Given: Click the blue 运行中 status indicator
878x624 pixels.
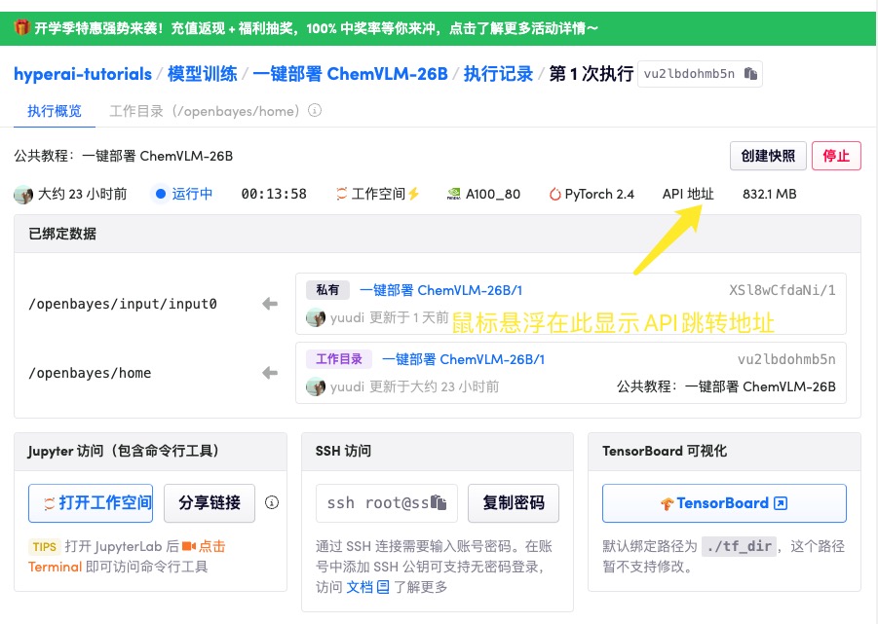Looking at the screenshot, I should tap(161, 194).
